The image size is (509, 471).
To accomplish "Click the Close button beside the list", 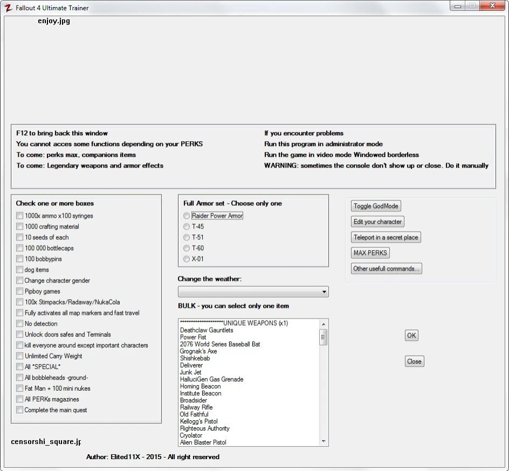I will coord(414,362).
